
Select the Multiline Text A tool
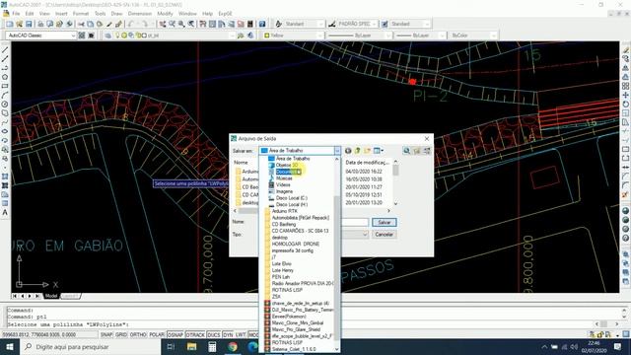(x=5, y=213)
